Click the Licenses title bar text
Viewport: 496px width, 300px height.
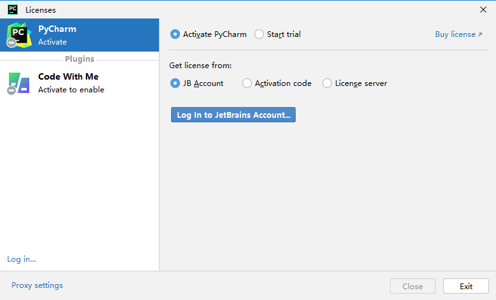(x=41, y=10)
